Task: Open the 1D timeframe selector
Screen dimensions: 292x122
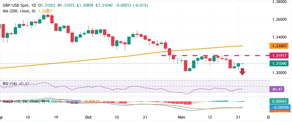Action: 34,5
